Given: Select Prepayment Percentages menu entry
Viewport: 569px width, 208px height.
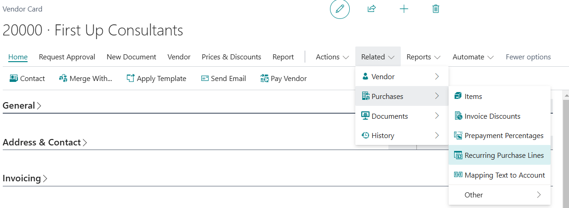Looking at the screenshot, I should pyautogui.click(x=500, y=135).
